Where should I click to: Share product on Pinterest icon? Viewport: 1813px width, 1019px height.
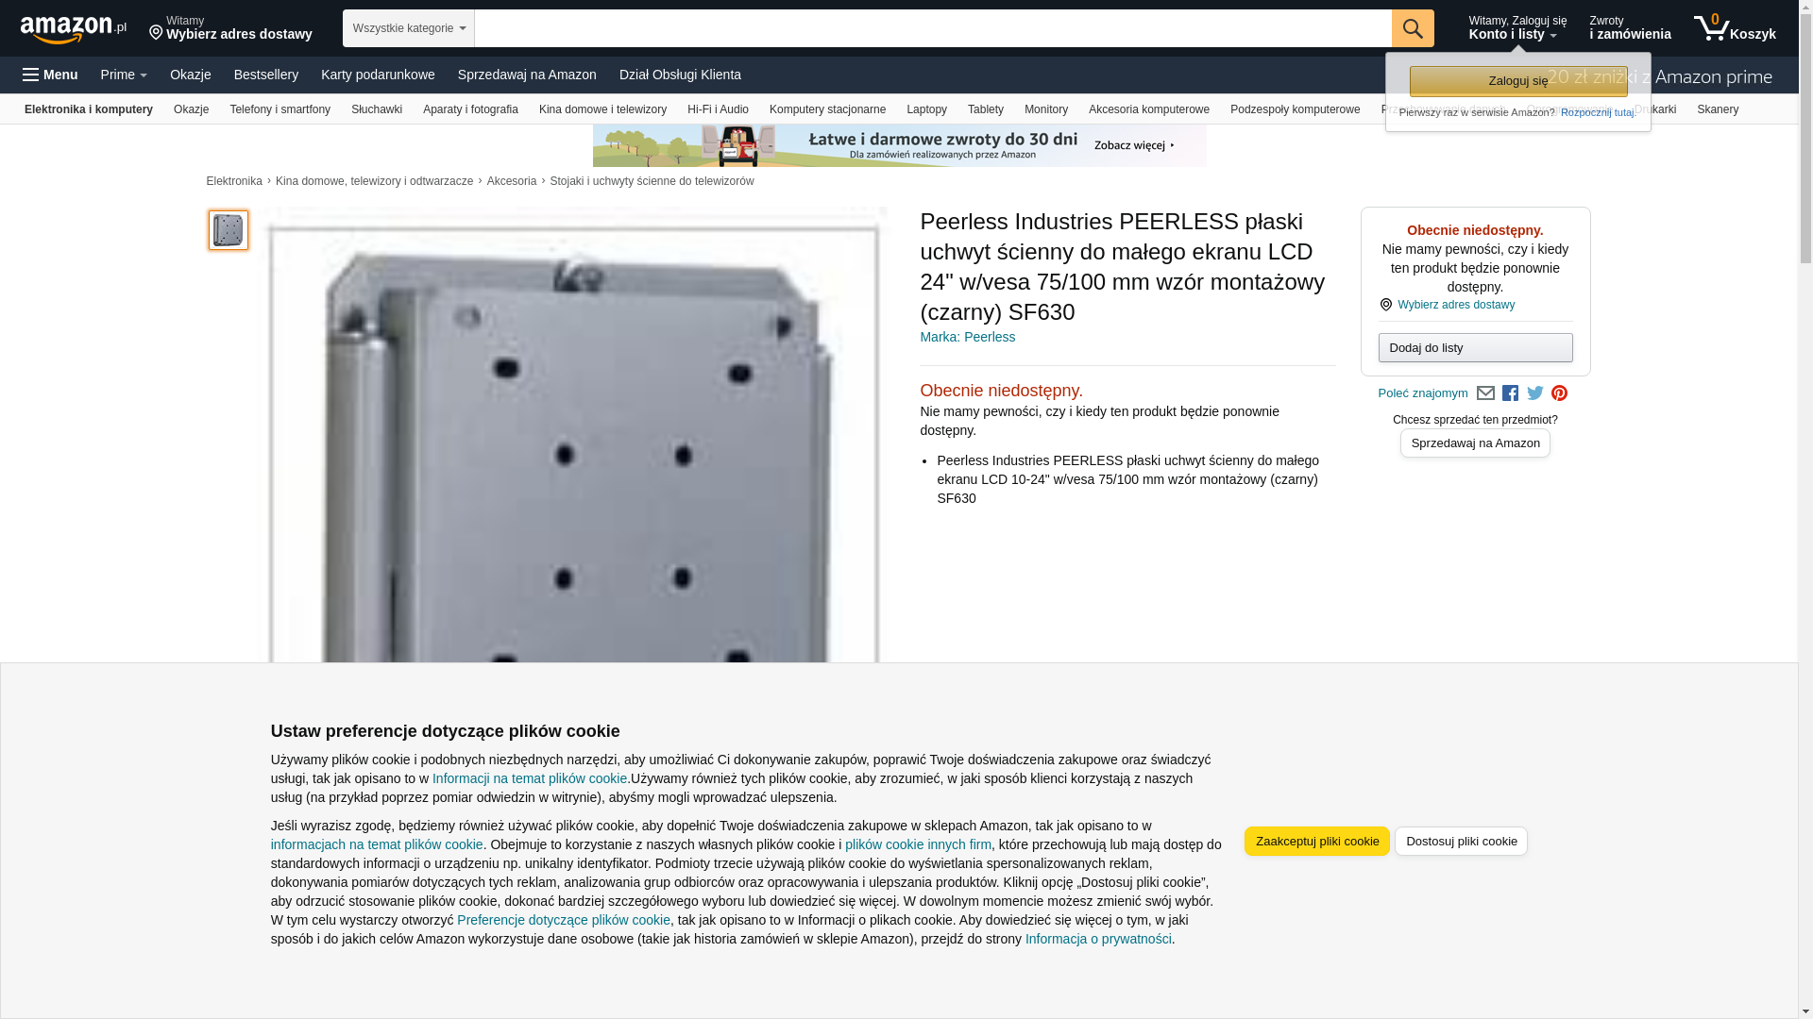tap(1559, 393)
